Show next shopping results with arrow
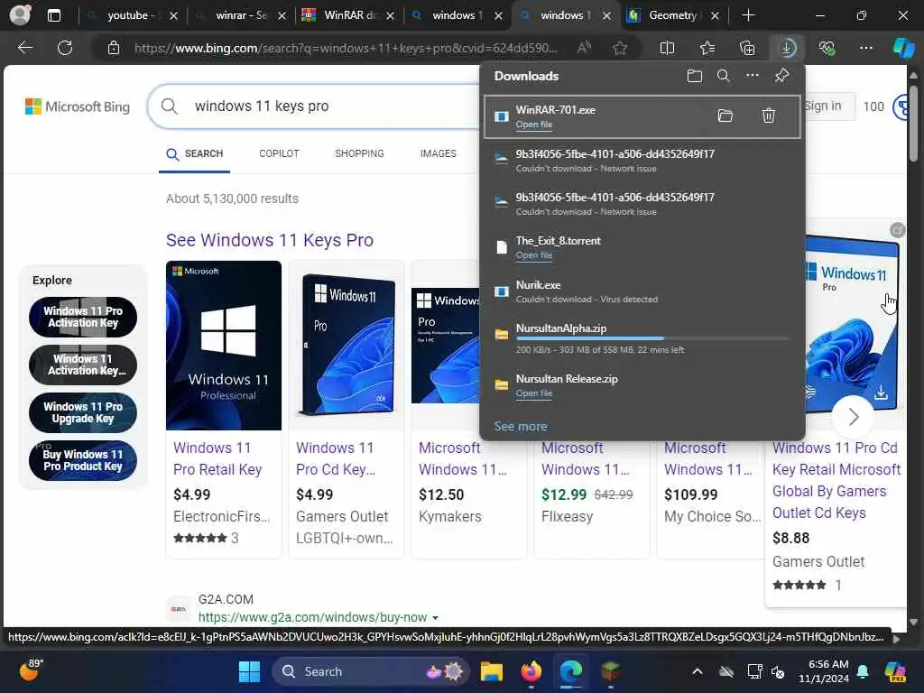The image size is (924, 693). click(854, 417)
